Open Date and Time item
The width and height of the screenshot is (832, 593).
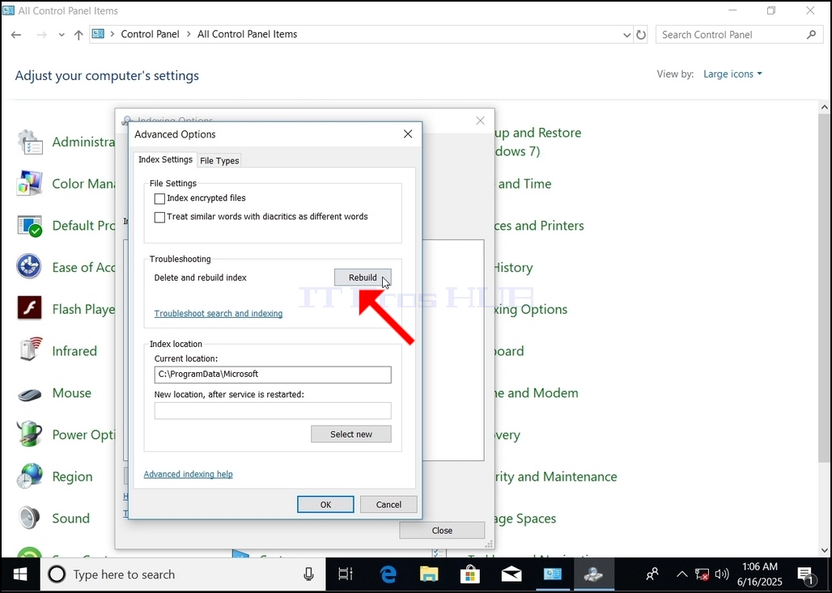[x=523, y=184]
